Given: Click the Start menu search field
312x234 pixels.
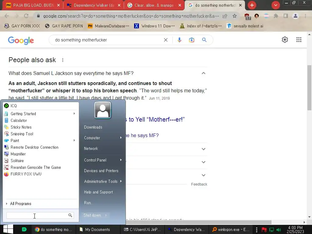Looking at the screenshot, I should (40, 215).
